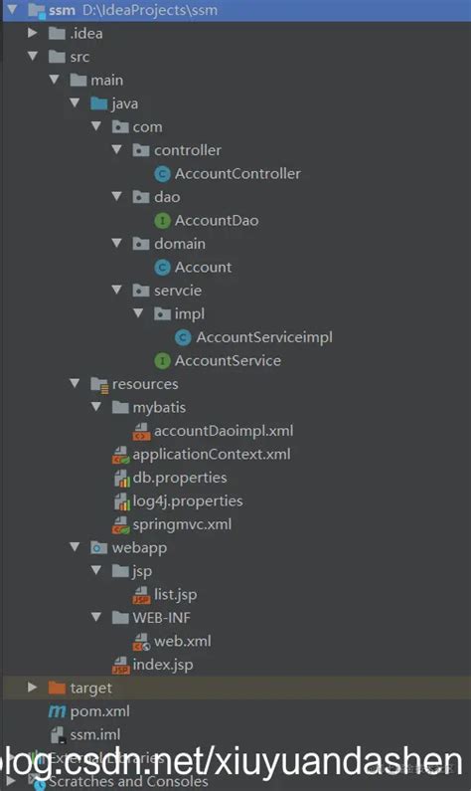Click the AccountService interface icon
The width and height of the screenshot is (471, 791).
point(162,361)
